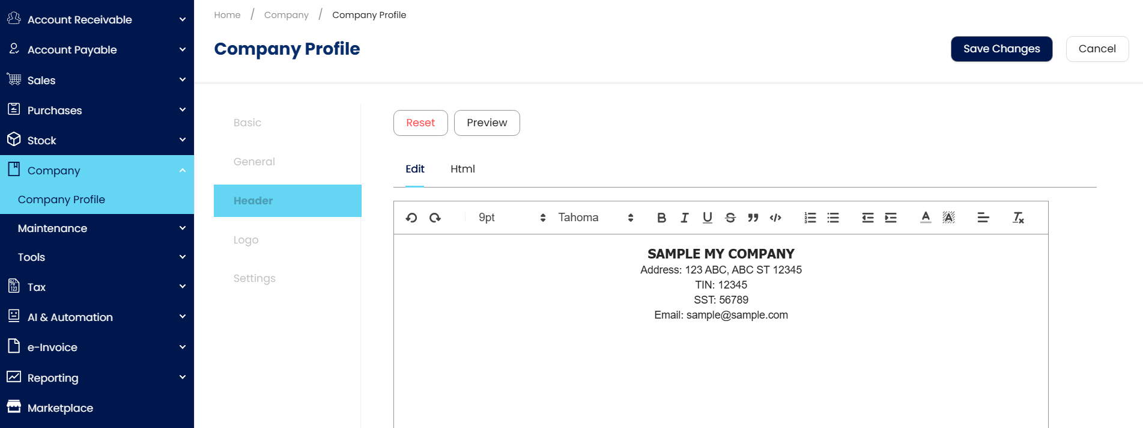
Task: Click the Company breadcrumb link
Action: tap(287, 15)
